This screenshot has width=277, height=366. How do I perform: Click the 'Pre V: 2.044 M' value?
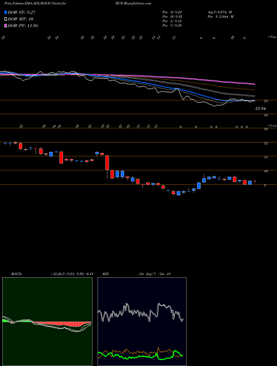point(220,17)
